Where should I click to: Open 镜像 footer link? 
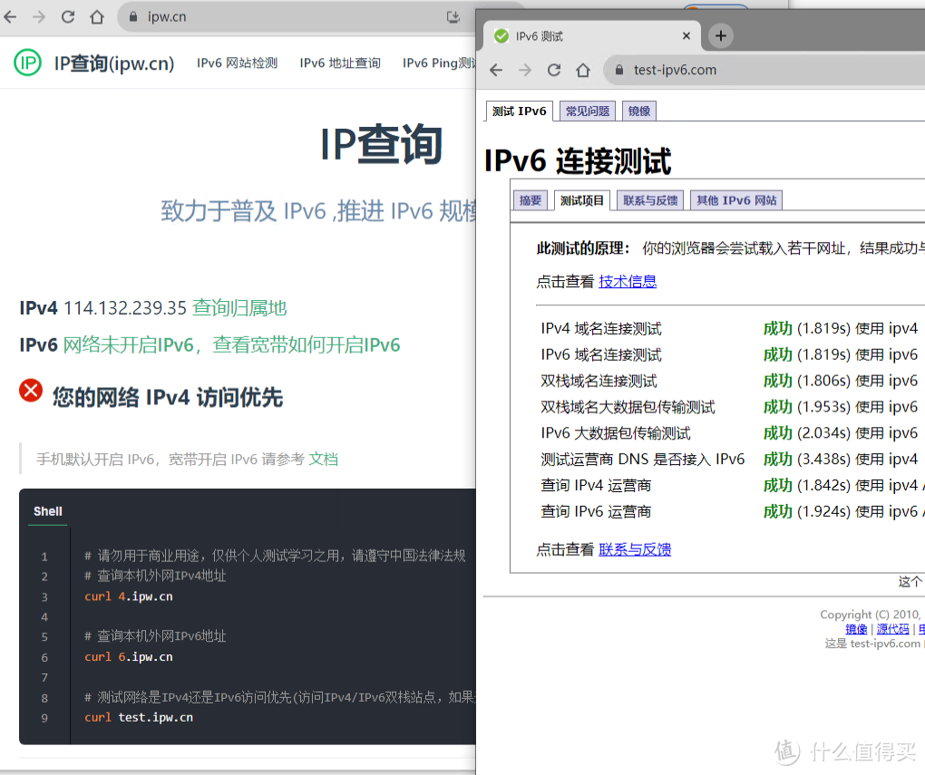coord(857,629)
